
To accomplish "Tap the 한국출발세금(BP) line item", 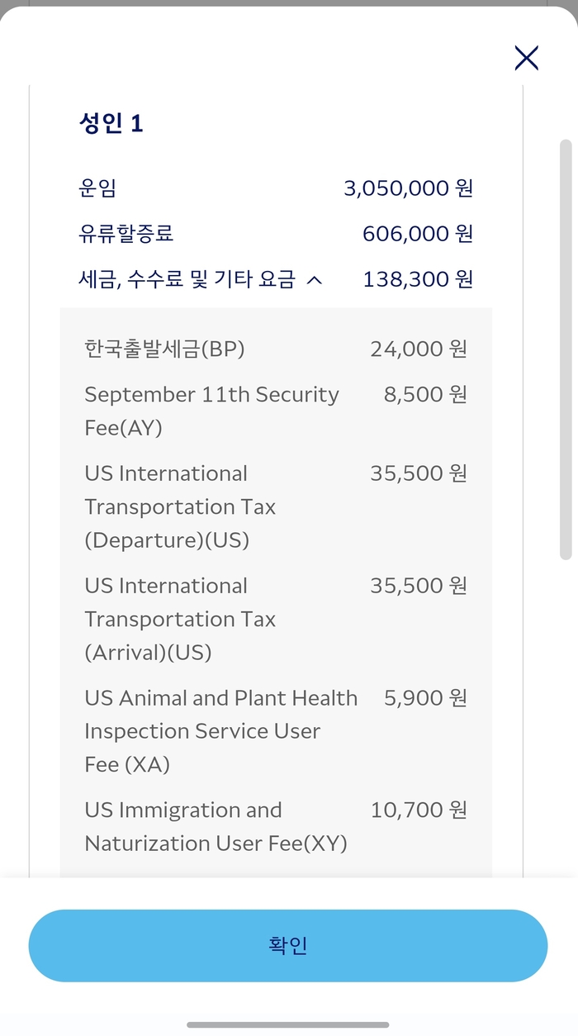I will (x=164, y=349).
